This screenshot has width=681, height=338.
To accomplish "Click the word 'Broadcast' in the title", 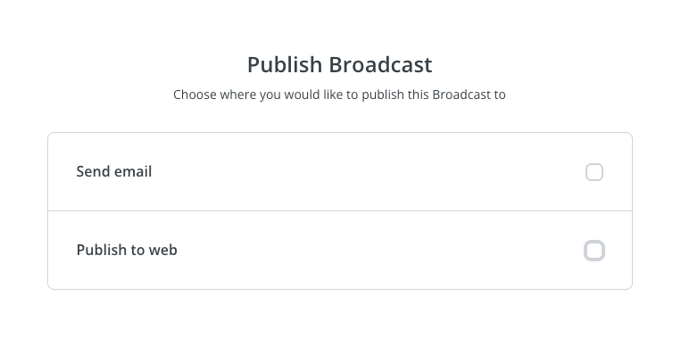I will click(x=380, y=65).
